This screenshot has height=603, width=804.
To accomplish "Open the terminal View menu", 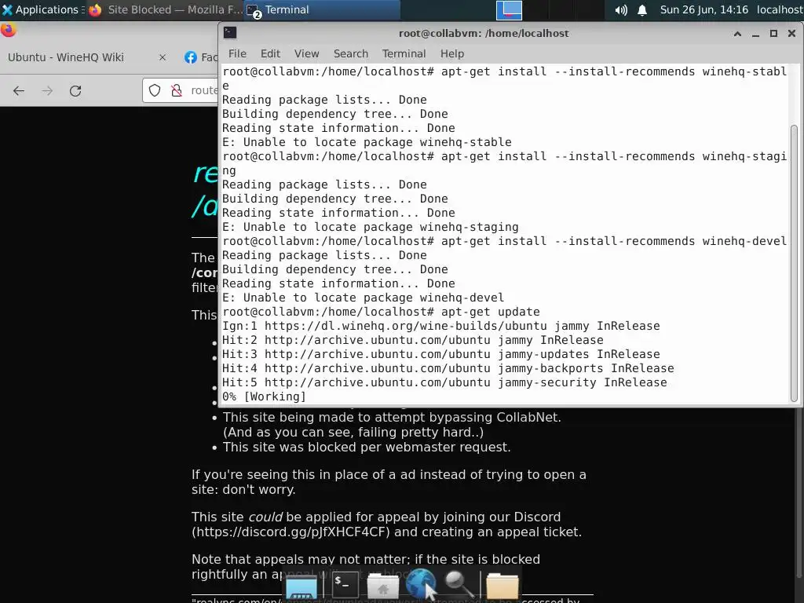I will pos(307,54).
